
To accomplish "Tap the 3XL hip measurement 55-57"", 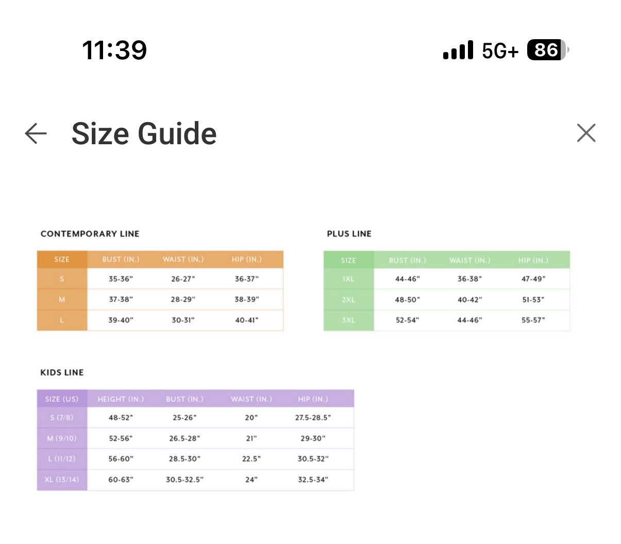I will coord(533,320).
